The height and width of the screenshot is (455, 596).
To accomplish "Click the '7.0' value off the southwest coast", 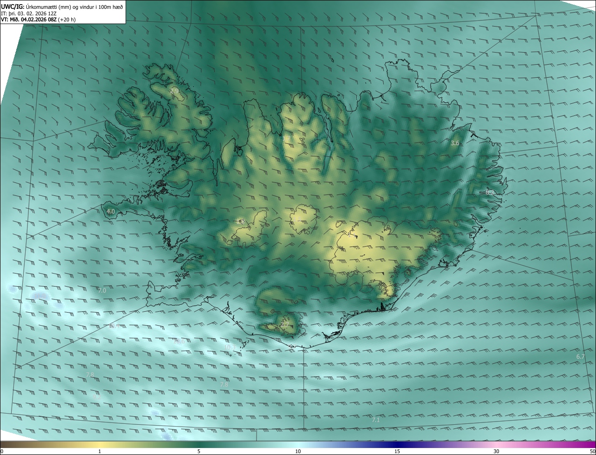I will [x=102, y=290].
